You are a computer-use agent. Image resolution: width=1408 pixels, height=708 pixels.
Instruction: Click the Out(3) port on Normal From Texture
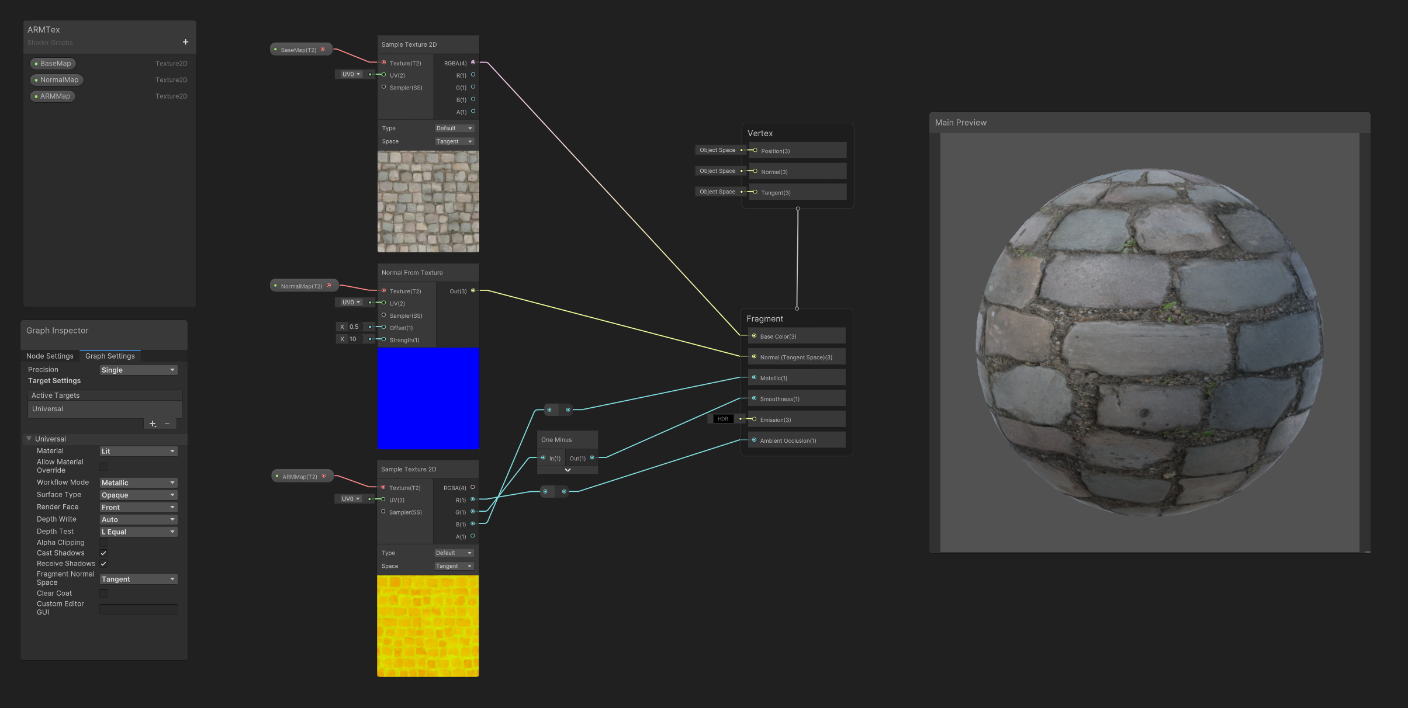tap(473, 290)
